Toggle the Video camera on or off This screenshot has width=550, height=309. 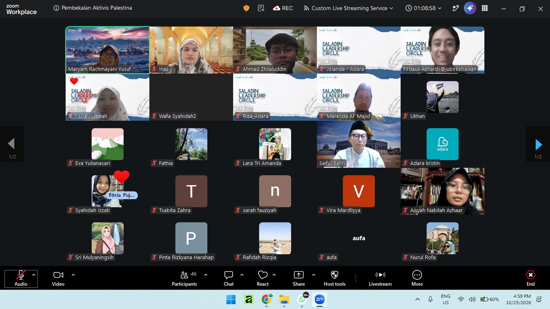58,278
